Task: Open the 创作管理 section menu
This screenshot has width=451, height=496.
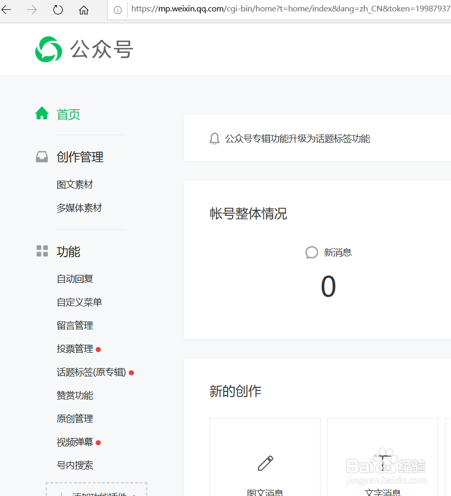Action: click(x=81, y=156)
